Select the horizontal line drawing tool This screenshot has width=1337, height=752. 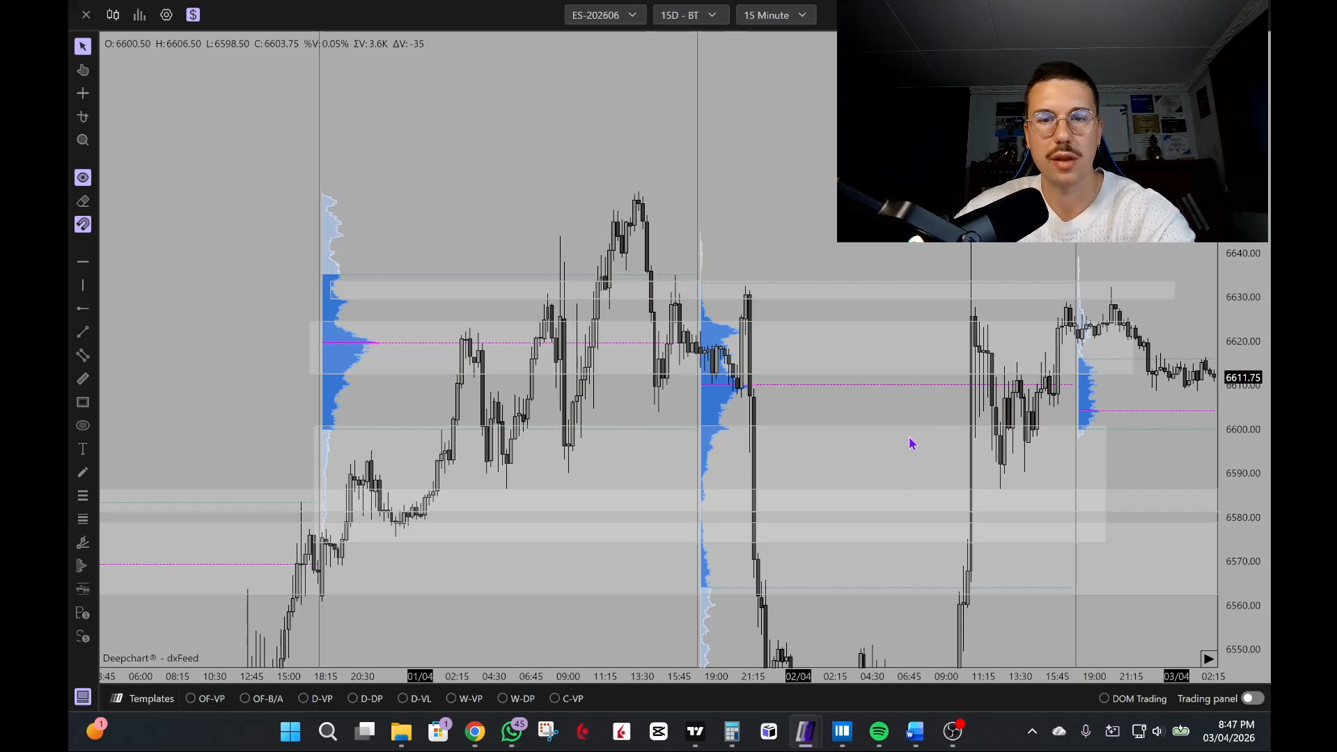click(x=83, y=262)
